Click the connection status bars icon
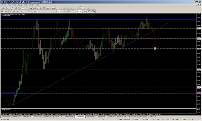 point(184,119)
